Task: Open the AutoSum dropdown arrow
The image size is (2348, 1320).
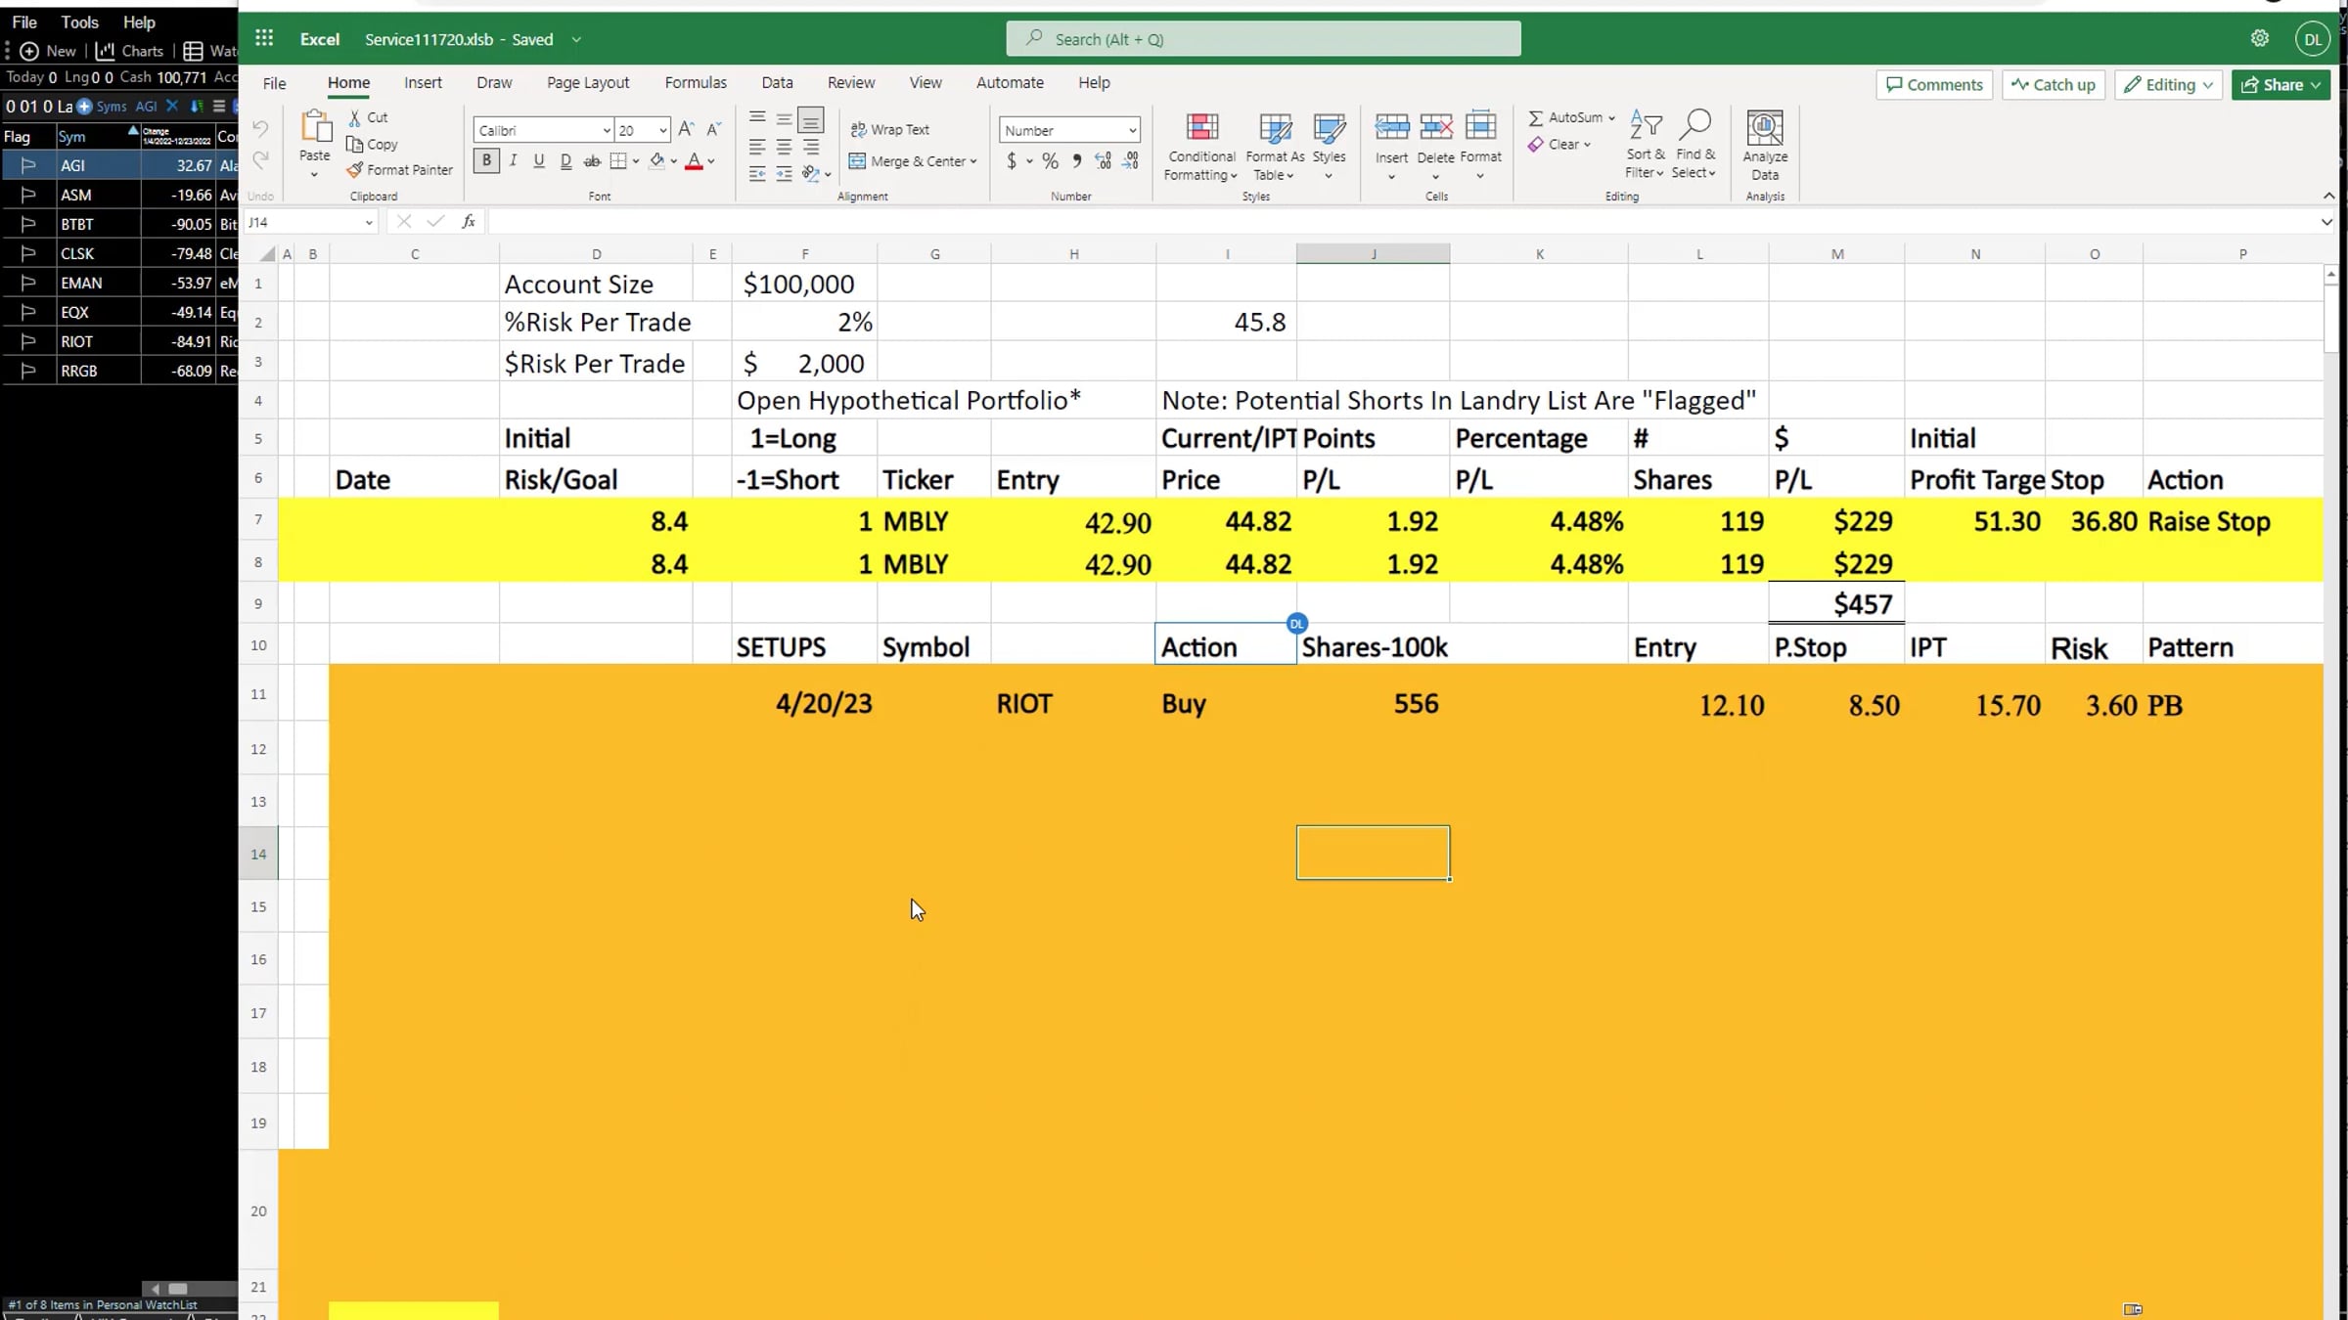Action: (x=1611, y=117)
